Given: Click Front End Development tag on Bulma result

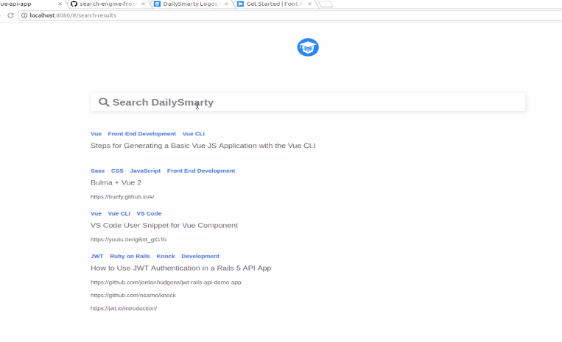Looking at the screenshot, I should click(x=201, y=171).
